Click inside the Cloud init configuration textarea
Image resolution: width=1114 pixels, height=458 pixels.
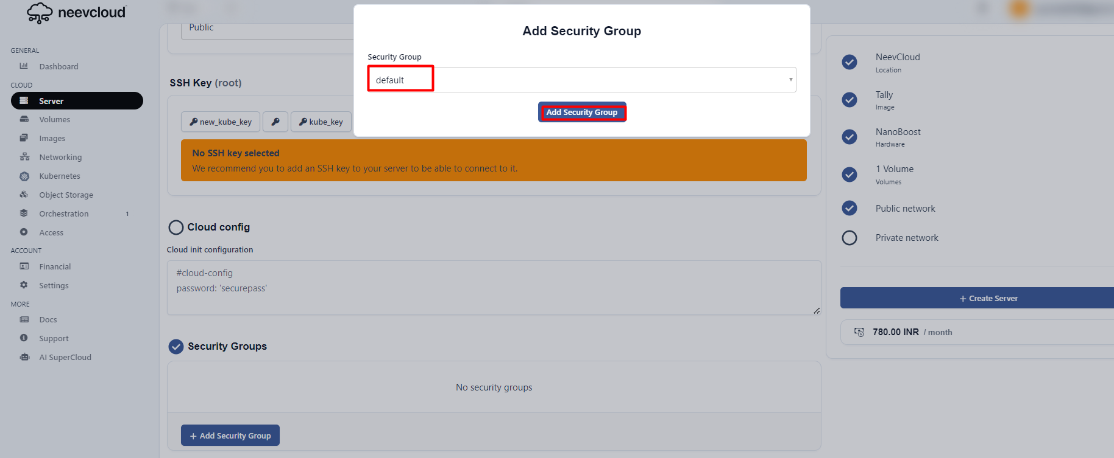[494, 288]
